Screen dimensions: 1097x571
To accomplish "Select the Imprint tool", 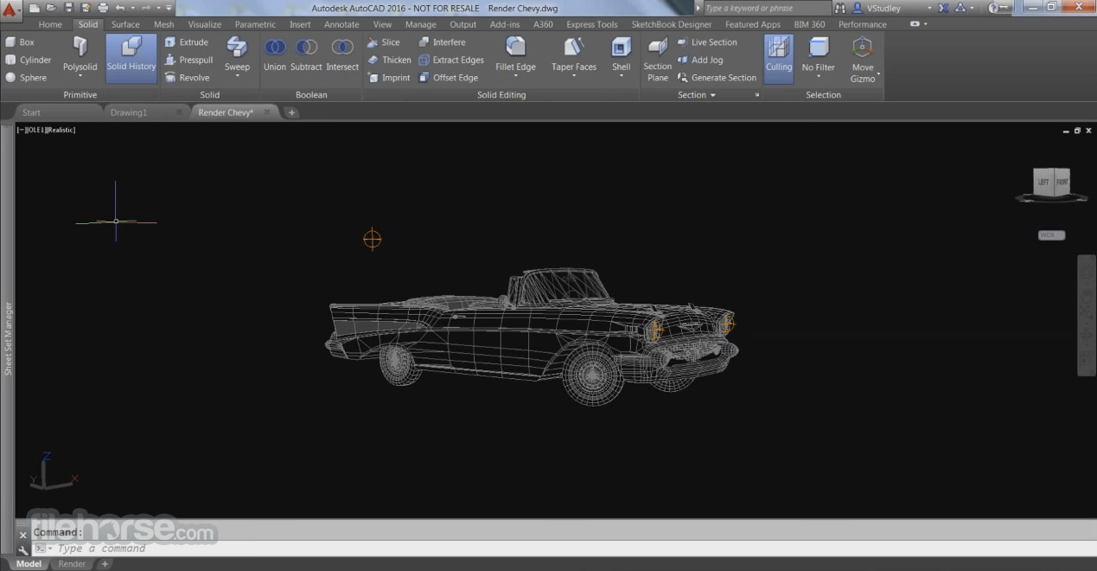I will click(388, 77).
